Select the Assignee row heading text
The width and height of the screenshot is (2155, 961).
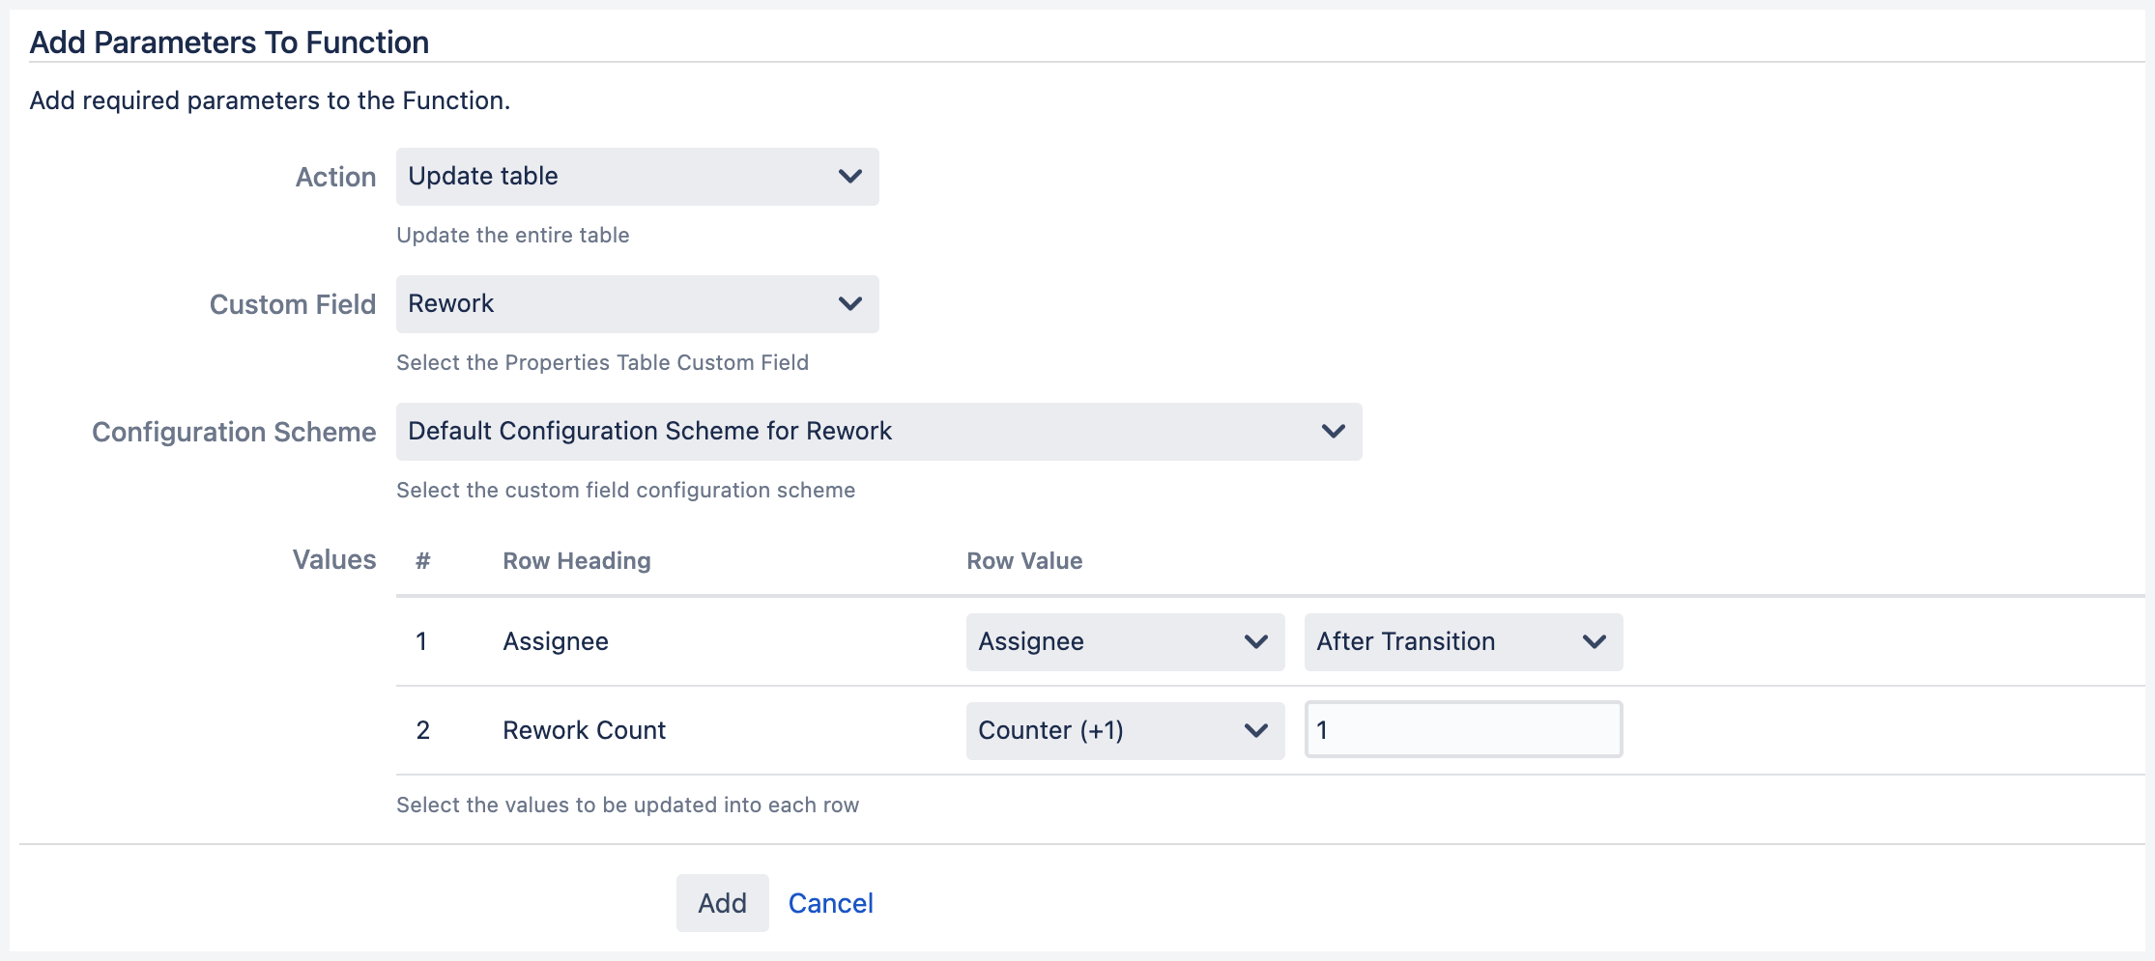coord(556,642)
